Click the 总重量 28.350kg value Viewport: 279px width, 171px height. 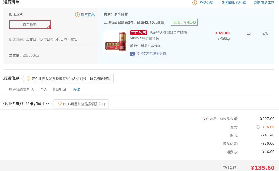31,55
